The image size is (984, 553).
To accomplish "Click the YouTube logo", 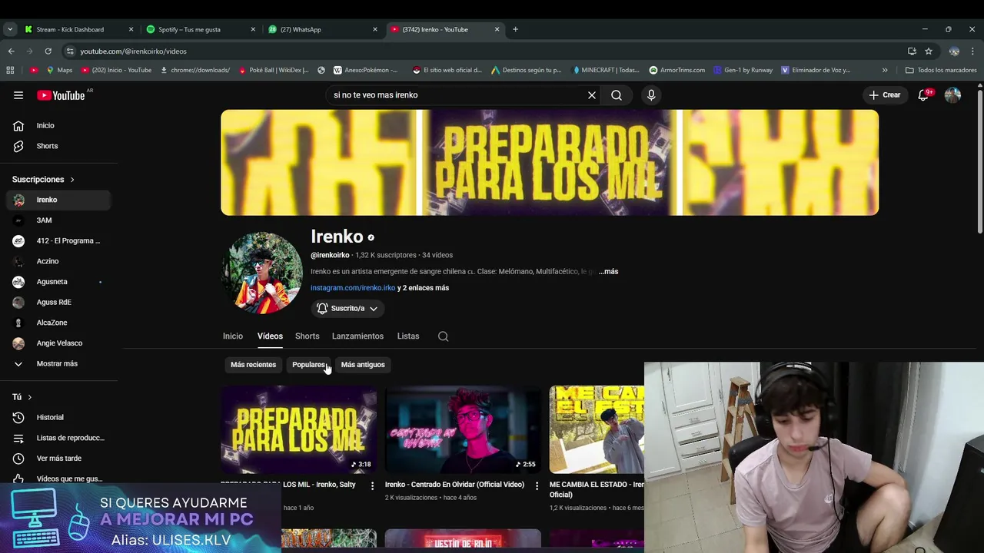I will pos(61,95).
